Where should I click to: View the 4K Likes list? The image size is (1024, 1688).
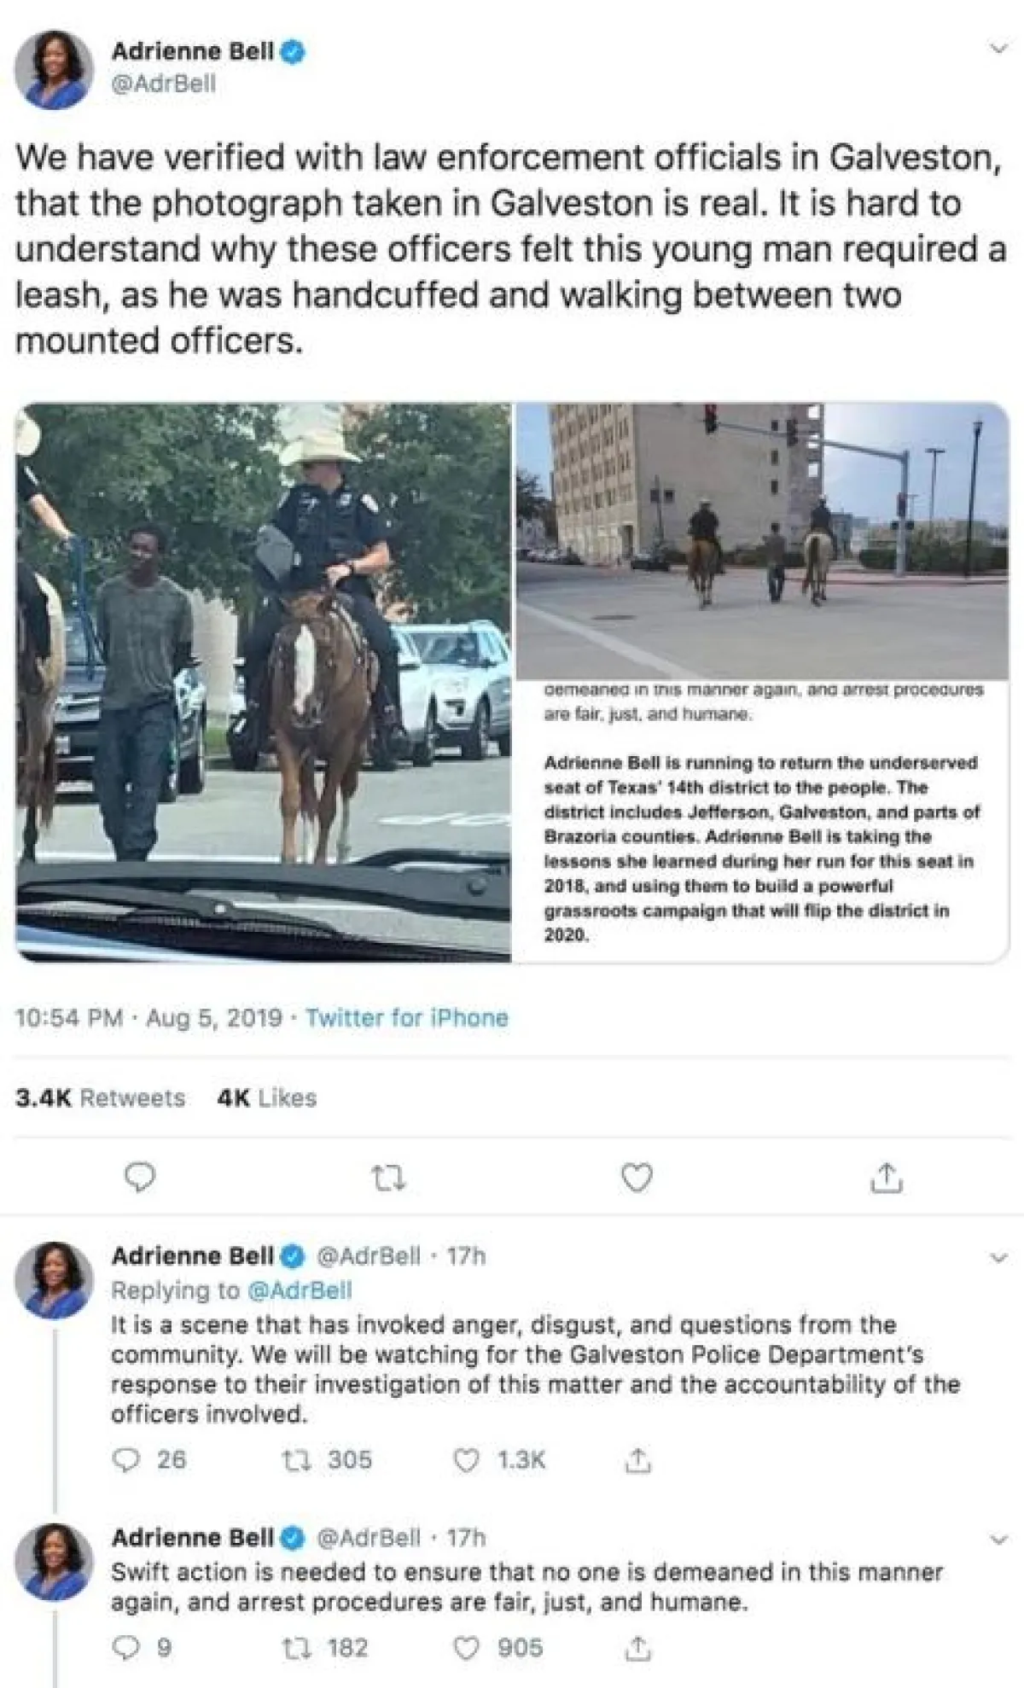tap(266, 1098)
